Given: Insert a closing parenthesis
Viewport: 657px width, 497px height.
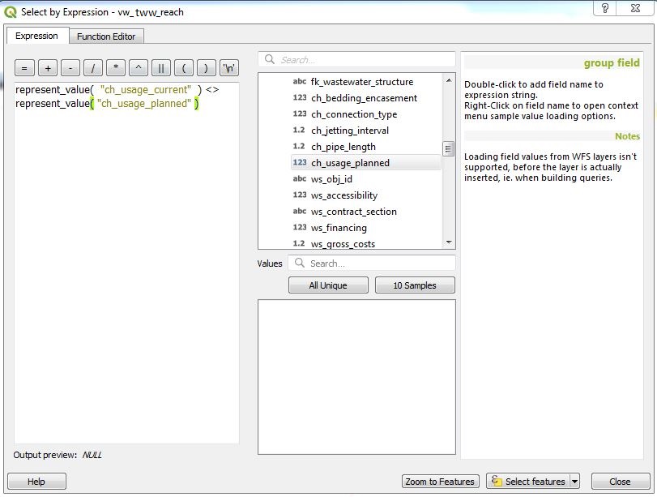Looking at the screenshot, I should [206, 68].
